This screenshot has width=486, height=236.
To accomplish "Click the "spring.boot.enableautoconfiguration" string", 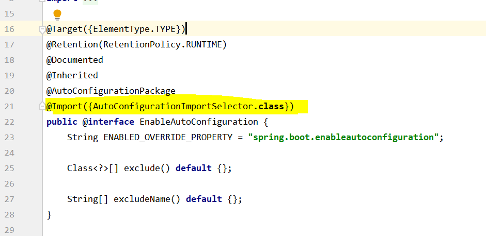I will (x=343, y=138).
